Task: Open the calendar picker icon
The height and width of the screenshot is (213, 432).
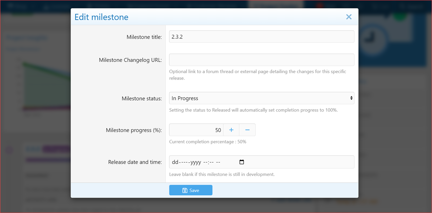Action: click(x=242, y=162)
